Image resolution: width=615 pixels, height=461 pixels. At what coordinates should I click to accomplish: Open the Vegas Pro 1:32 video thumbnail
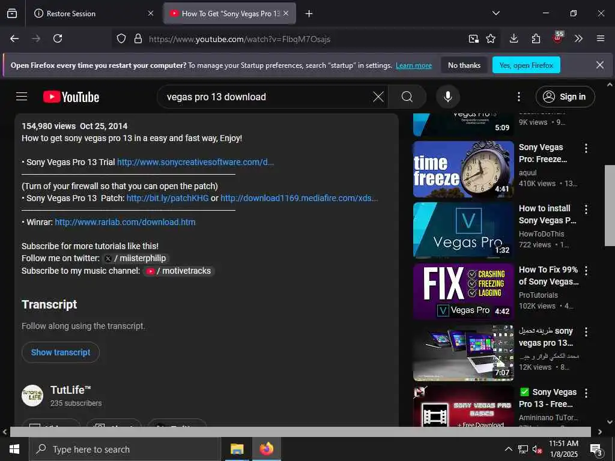[463, 230]
